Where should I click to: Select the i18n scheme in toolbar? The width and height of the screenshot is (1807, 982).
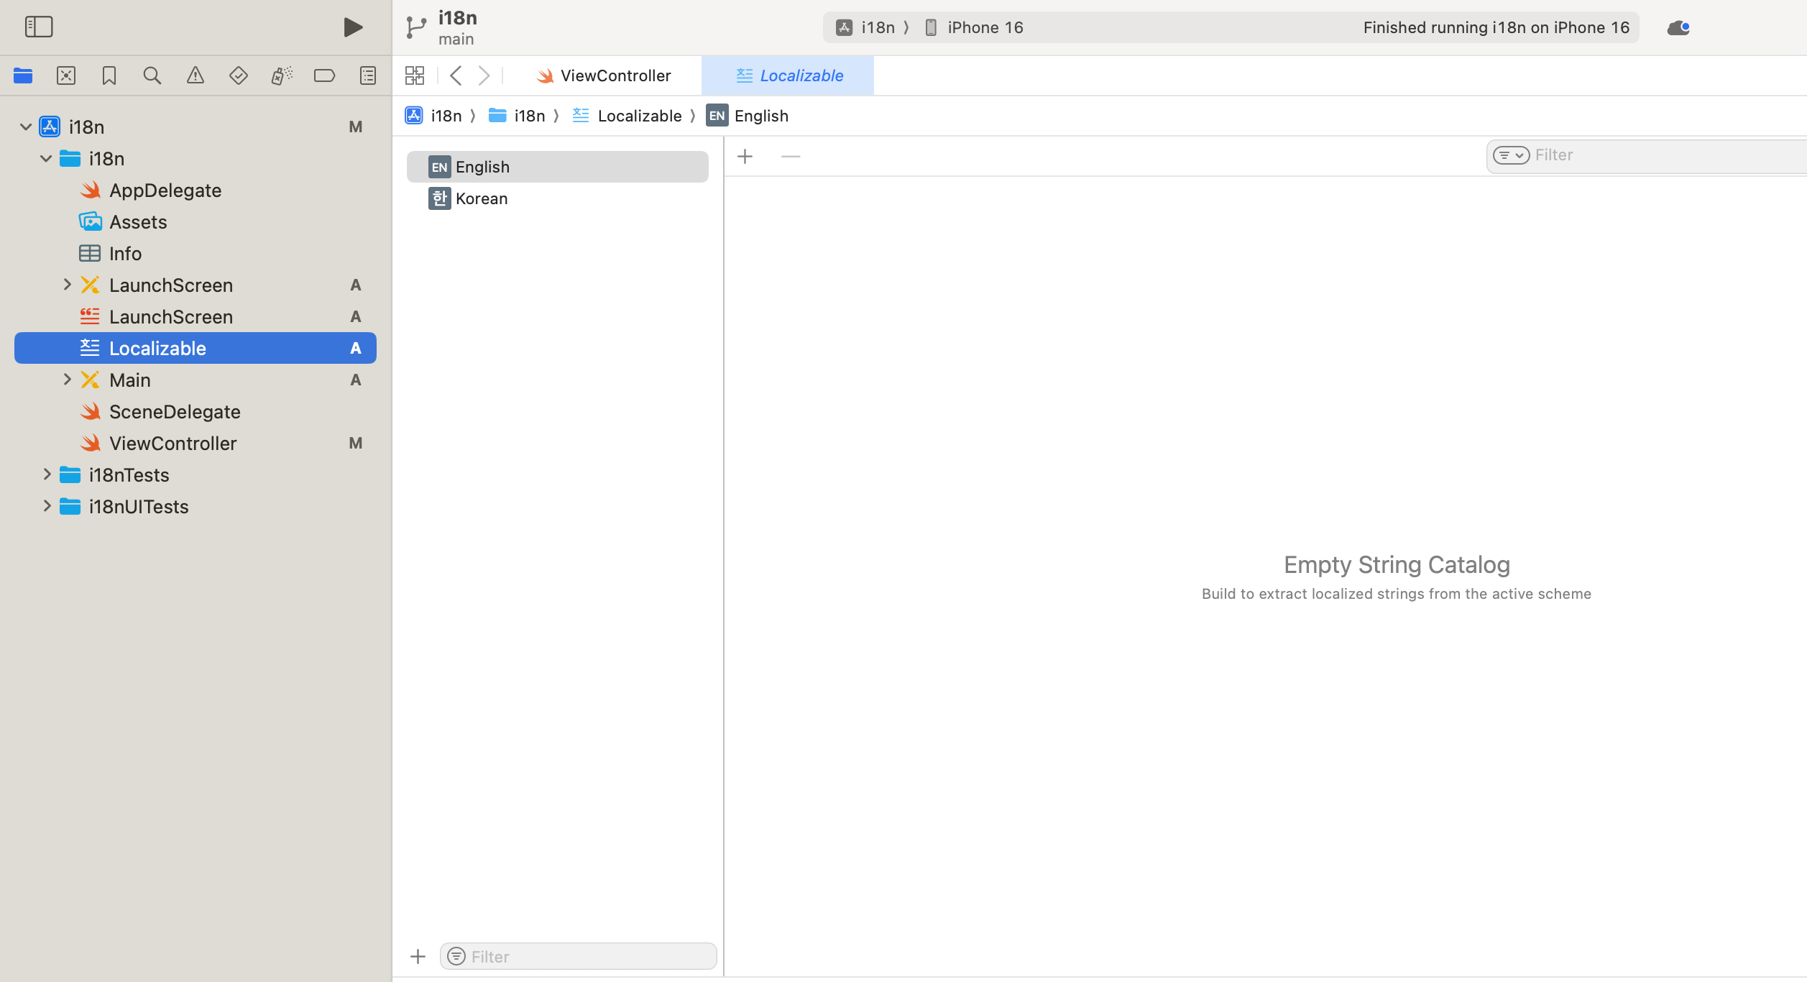(866, 27)
